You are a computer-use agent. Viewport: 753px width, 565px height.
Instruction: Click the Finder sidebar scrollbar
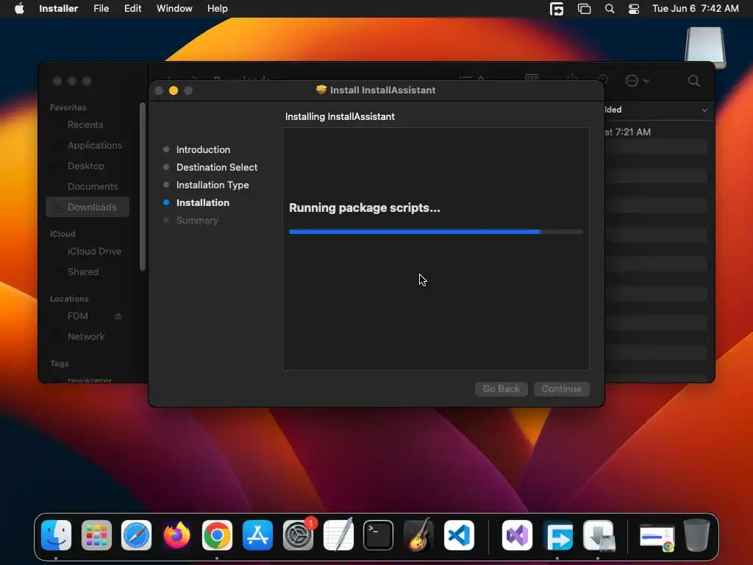pos(142,186)
